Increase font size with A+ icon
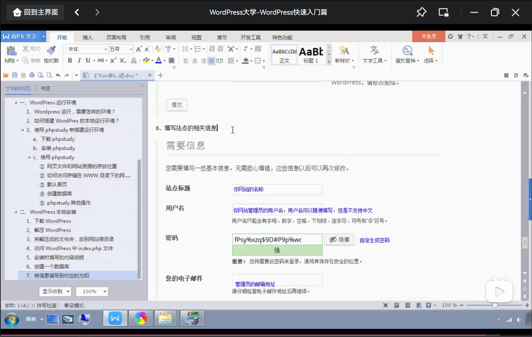The width and height of the screenshot is (532, 337). click(139, 49)
